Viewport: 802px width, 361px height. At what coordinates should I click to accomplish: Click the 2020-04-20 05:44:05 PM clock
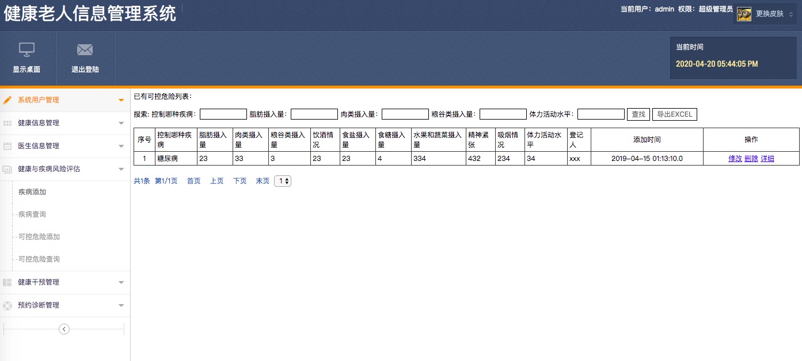point(717,64)
